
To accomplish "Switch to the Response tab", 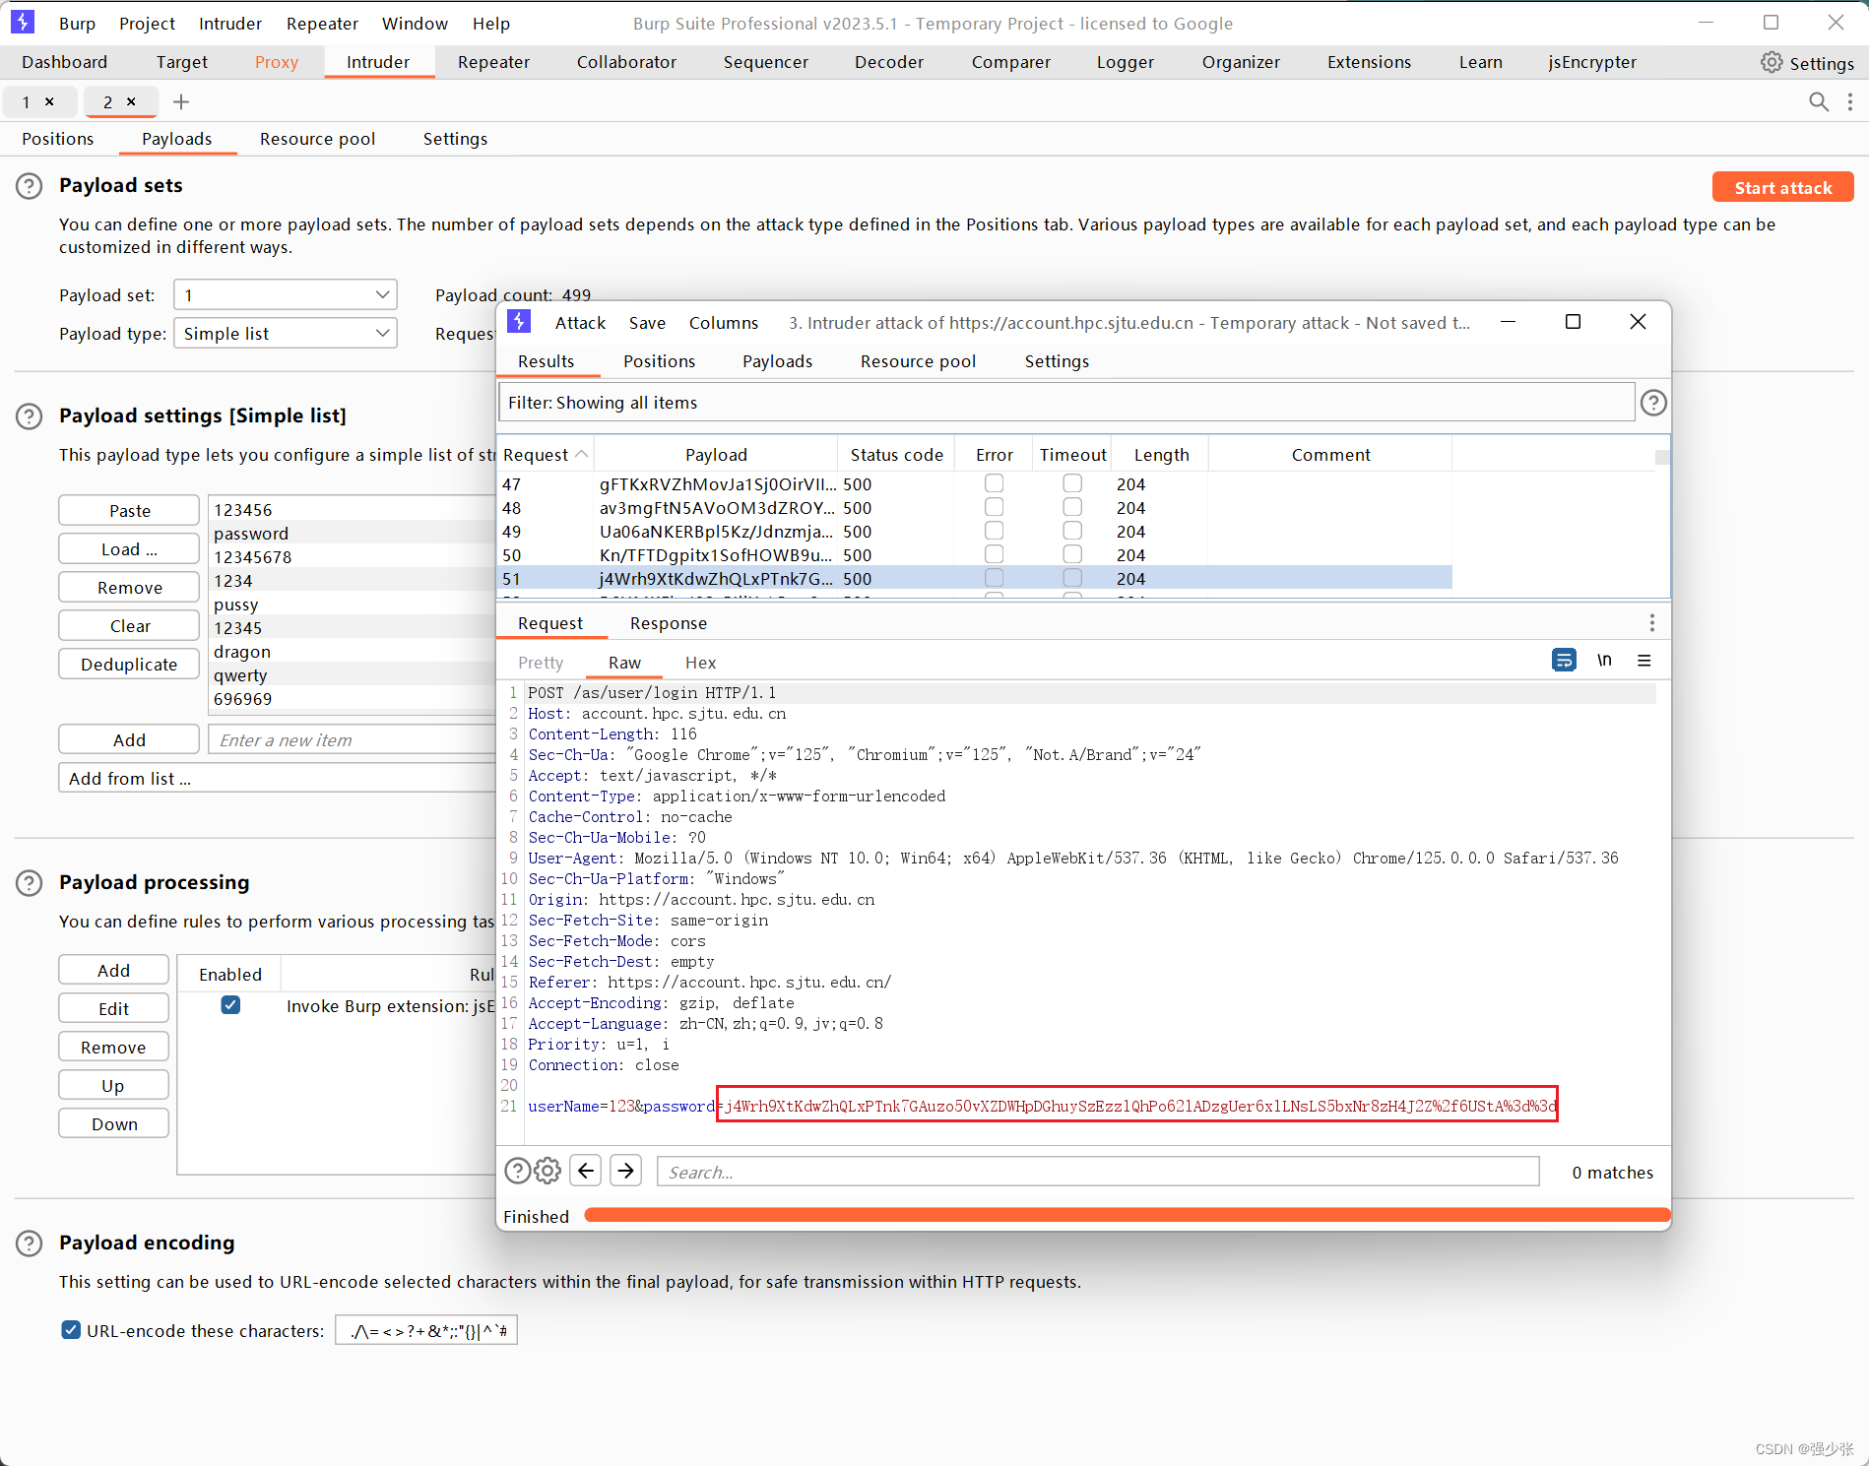I will [x=669, y=623].
